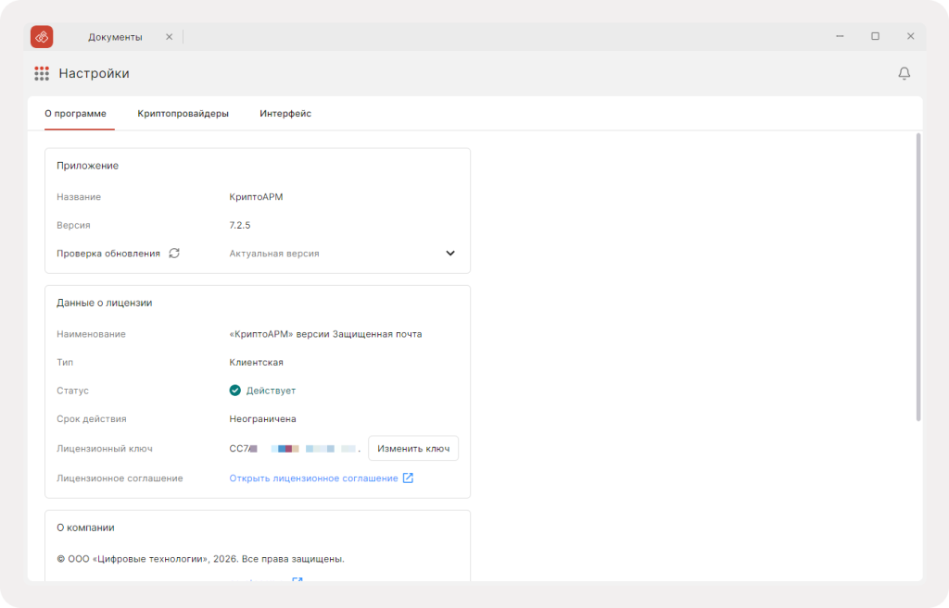The width and height of the screenshot is (949, 608).
Task: Switch to the Криптопровайдеры tab
Action: [183, 114]
